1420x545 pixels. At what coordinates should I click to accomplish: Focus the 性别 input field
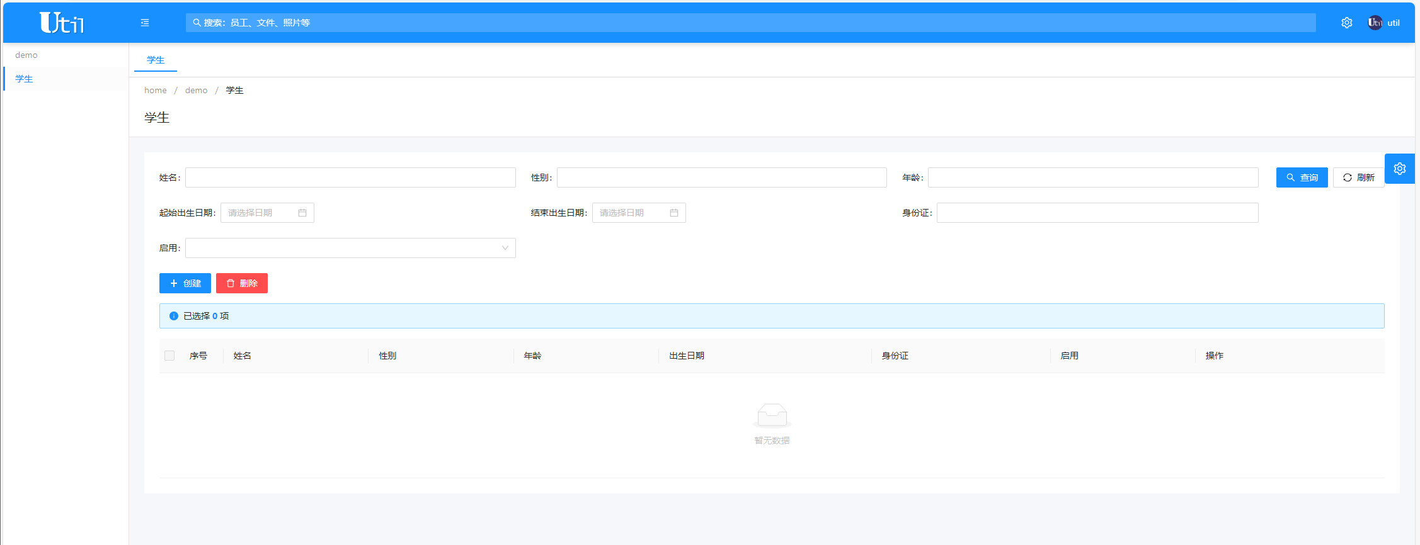[x=722, y=177]
